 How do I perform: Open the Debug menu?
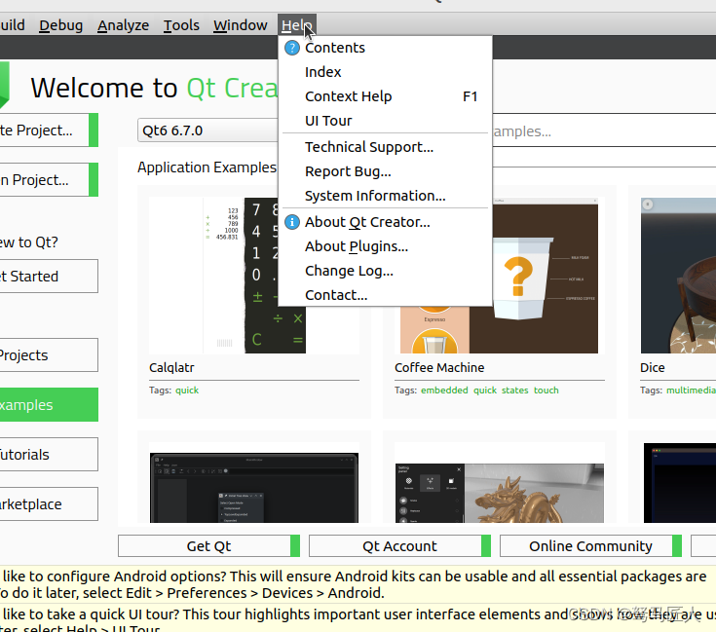(x=60, y=25)
